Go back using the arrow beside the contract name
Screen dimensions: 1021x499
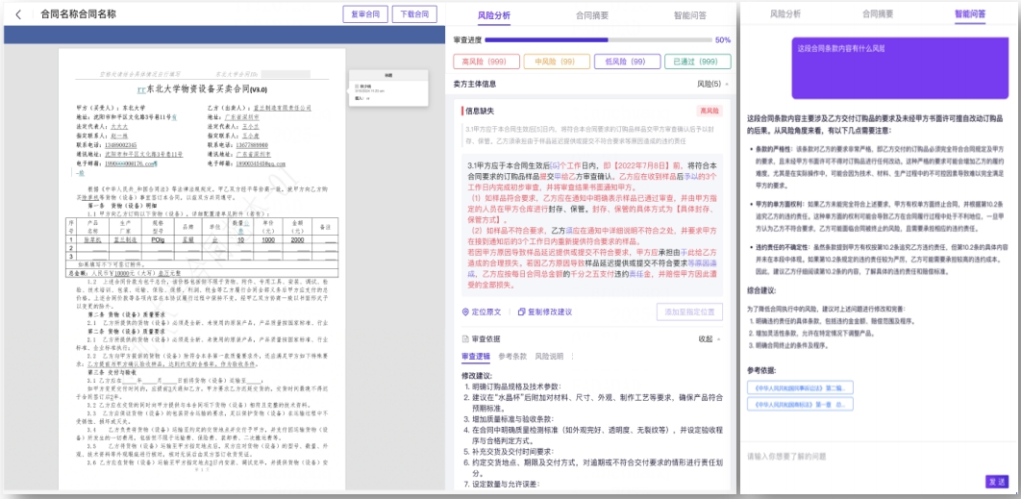[18, 14]
